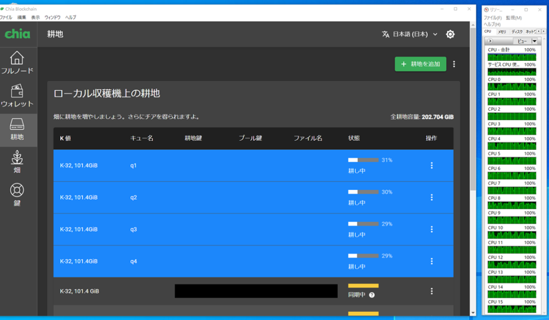Click the ローカル収穫機上の耕地 heading
The image size is (549, 320).
[107, 94]
